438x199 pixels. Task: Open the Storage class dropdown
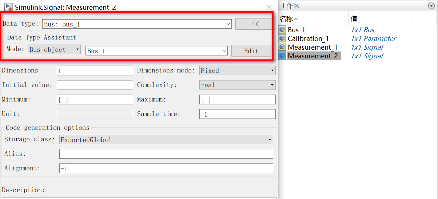[x=166, y=140]
